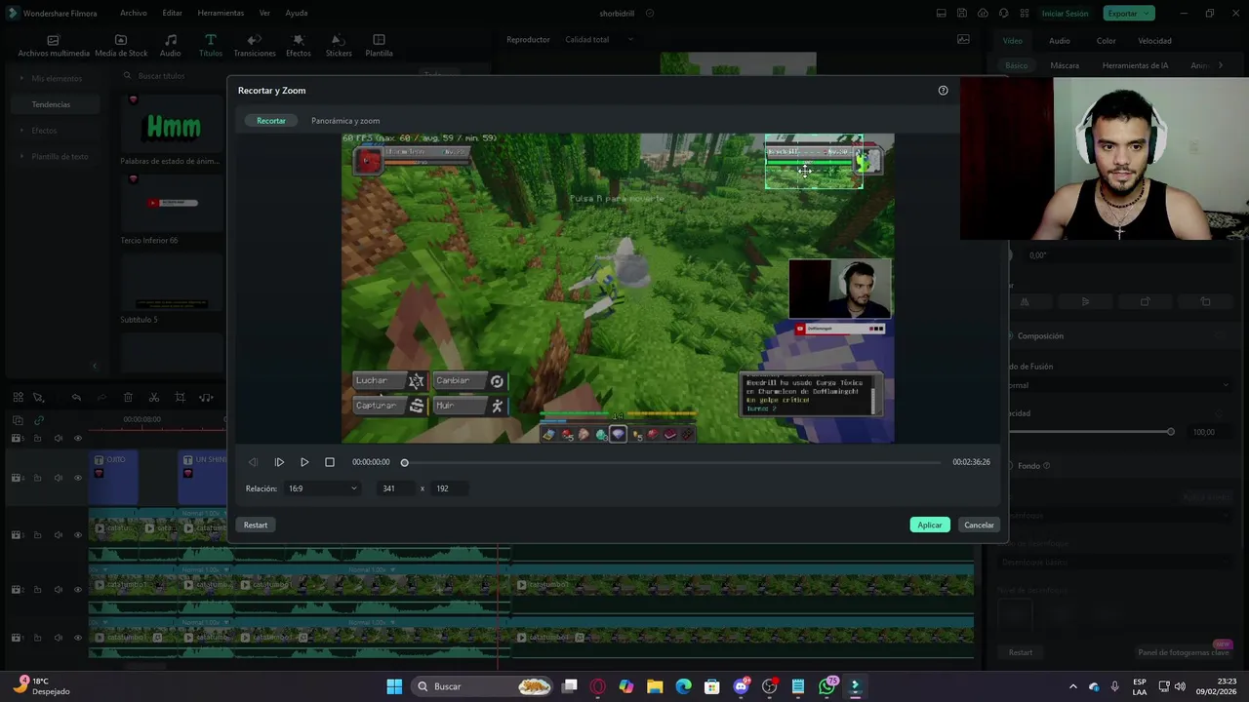Expand Plantilla de texto in sidebar
1249x702 pixels.
tap(23, 157)
